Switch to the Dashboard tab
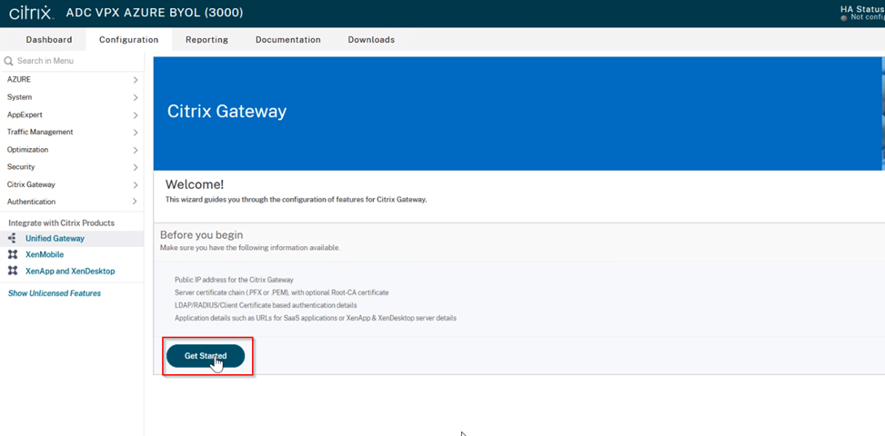 (x=49, y=39)
